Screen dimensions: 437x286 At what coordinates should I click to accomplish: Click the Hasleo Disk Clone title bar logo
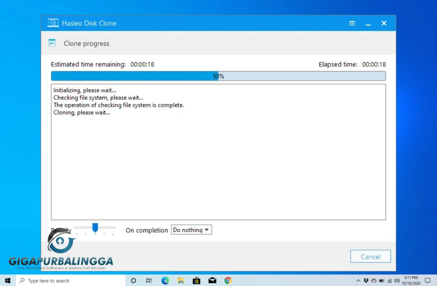pyautogui.click(x=53, y=23)
